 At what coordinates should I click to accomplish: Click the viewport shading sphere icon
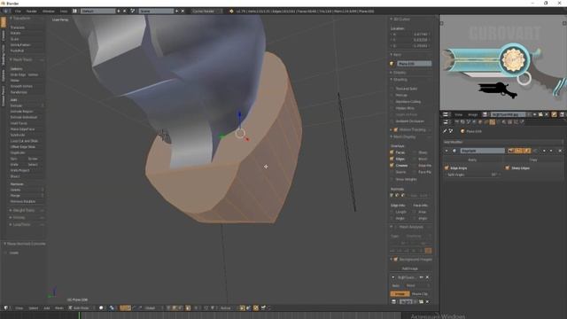pyautogui.click(x=101, y=308)
